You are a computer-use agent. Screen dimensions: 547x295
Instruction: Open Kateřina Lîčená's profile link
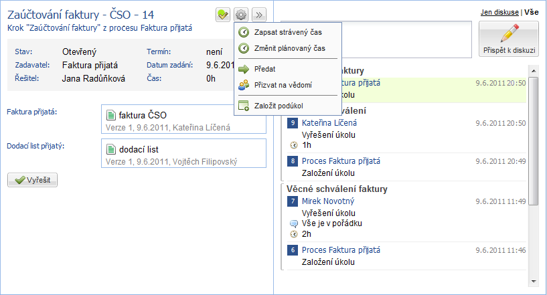click(329, 122)
